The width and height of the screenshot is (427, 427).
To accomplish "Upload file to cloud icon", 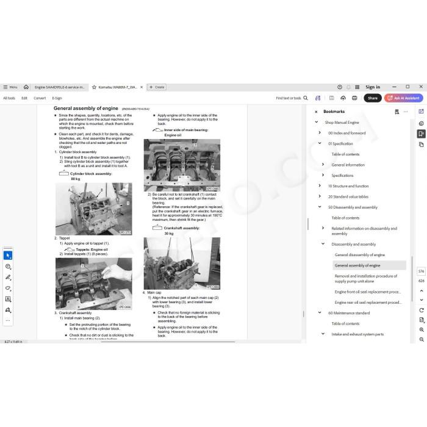I will point(343,98).
